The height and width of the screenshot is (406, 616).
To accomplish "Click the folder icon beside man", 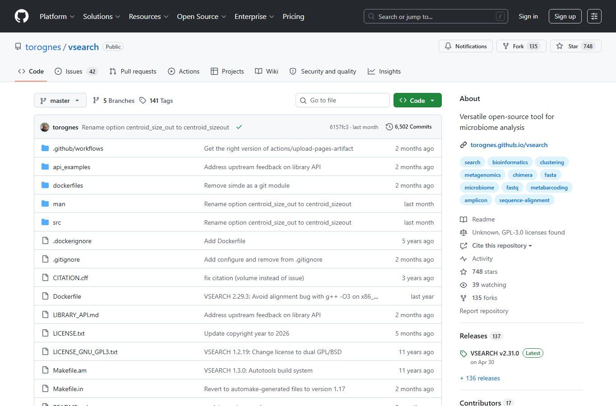I will tap(45, 204).
